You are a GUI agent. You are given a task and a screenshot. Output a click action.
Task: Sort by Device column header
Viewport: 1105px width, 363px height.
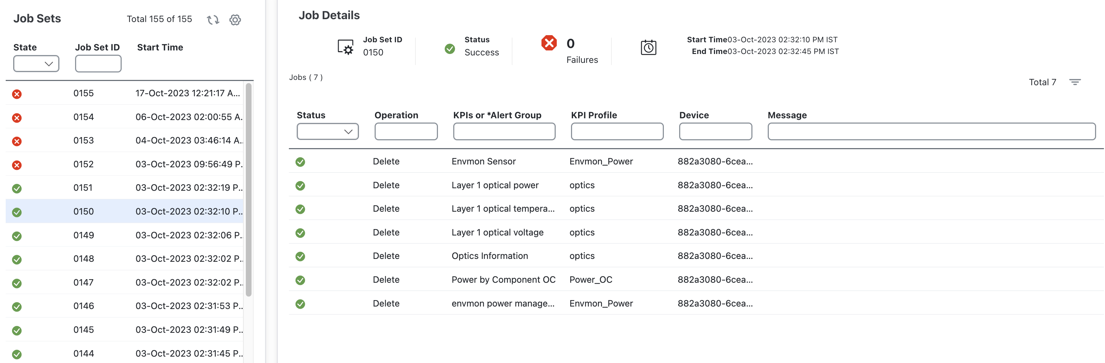pos(694,115)
